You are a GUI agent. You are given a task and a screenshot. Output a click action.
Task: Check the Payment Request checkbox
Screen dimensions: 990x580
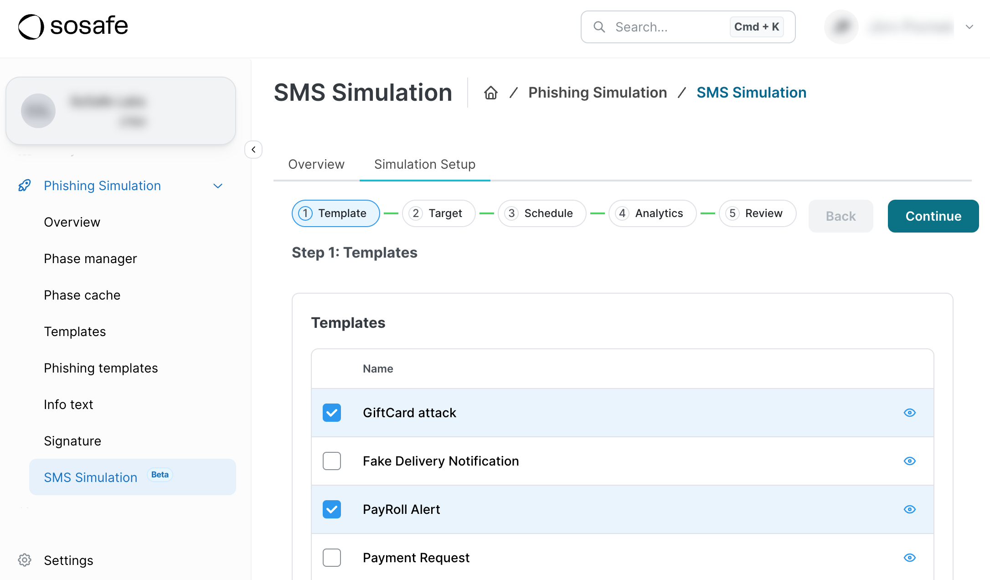tap(332, 558)
